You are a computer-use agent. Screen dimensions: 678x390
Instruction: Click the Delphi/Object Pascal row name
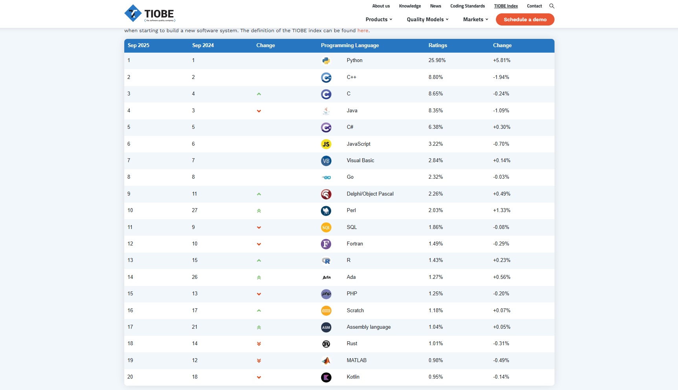coord(370,194)
